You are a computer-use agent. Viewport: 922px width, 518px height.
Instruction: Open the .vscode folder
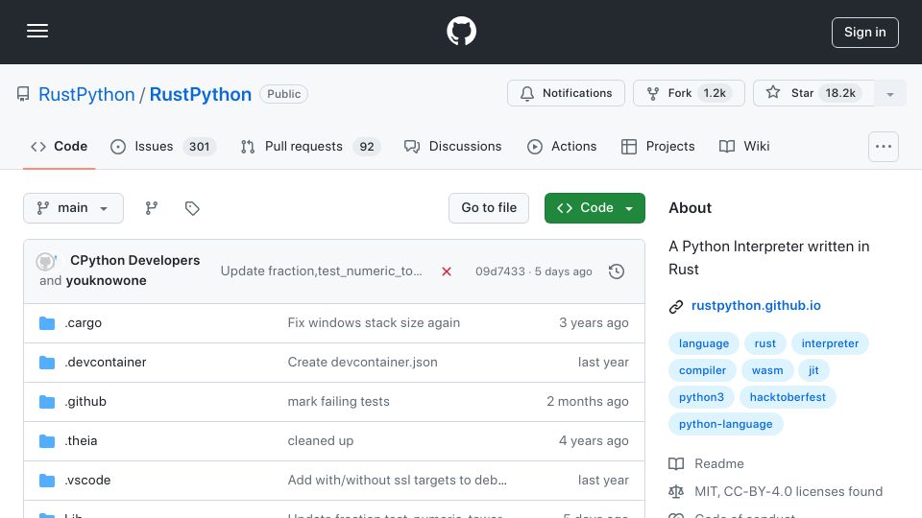pyautogui.click(x=87, y=481)
